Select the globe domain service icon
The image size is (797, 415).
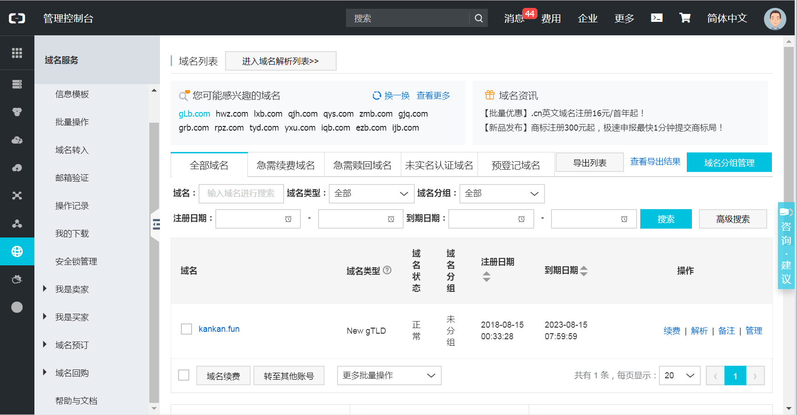coord(17,251)
